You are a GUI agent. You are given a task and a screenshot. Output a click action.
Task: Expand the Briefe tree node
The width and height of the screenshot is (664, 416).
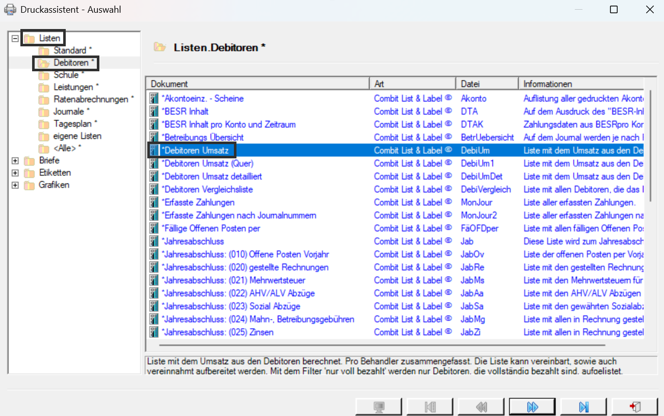(x=15, y=160)
